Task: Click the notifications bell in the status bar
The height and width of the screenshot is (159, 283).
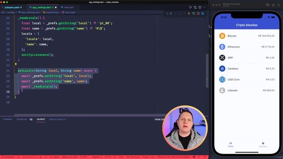Action: 205,157
